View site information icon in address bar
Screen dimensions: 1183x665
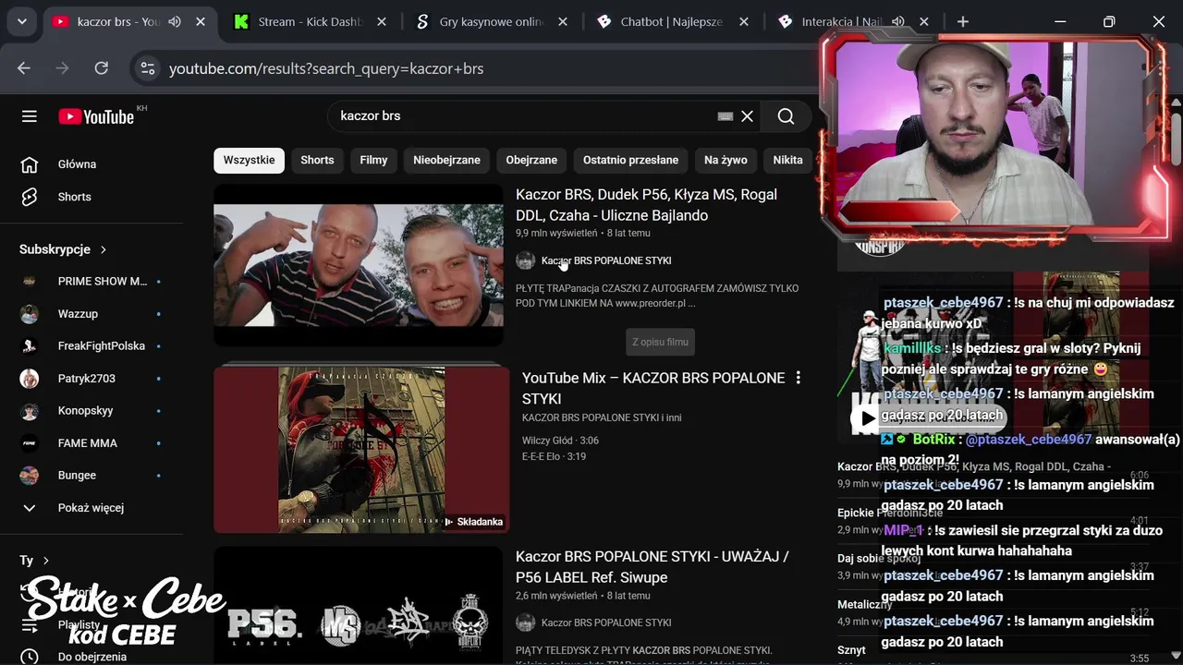[146, 68]
